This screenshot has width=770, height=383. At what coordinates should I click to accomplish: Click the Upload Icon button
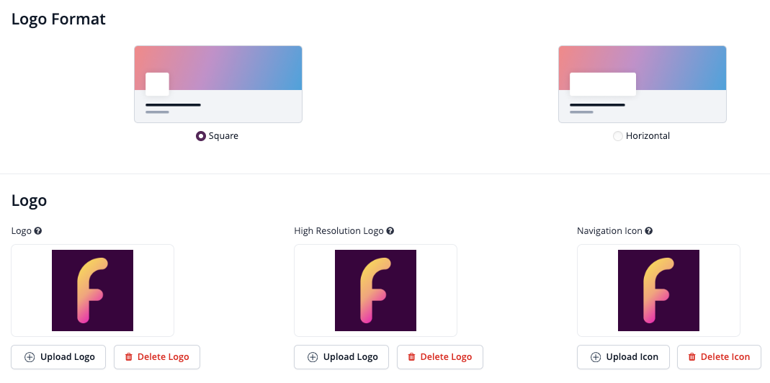point(623,357)
